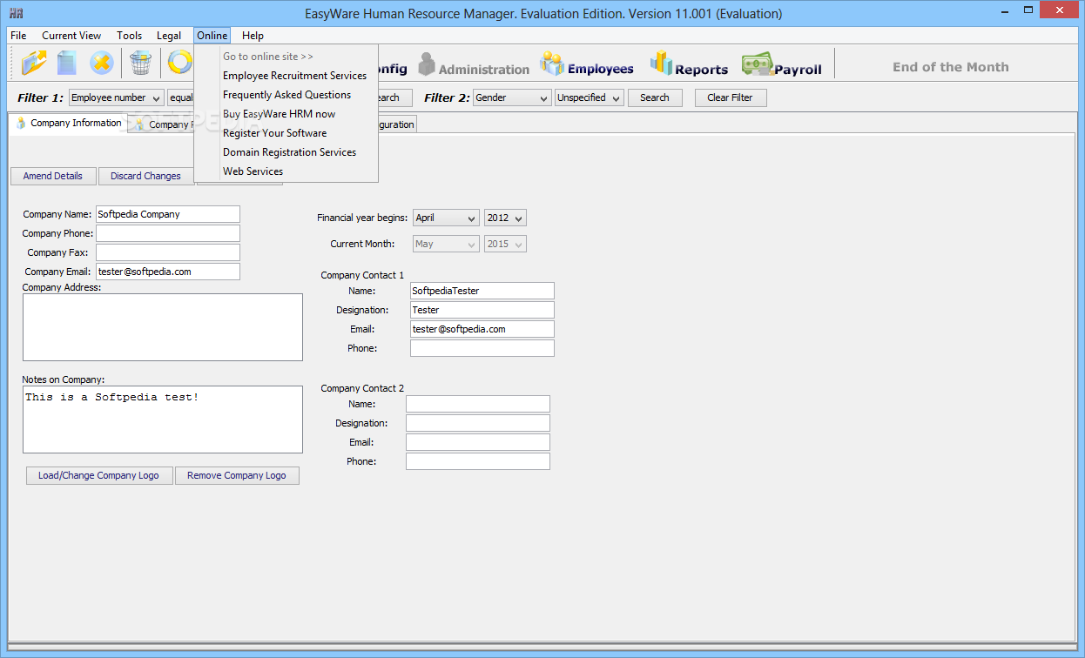The width and height of the screenshot is (1085, 658).
Task: Open the Reports section
Action: pyautogui.click(x=689, y=64)
